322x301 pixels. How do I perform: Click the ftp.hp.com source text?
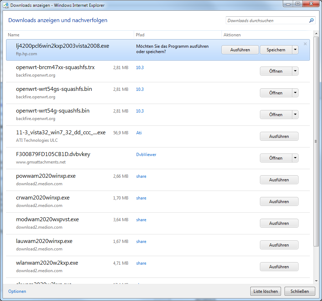click(x=26, y=54)
